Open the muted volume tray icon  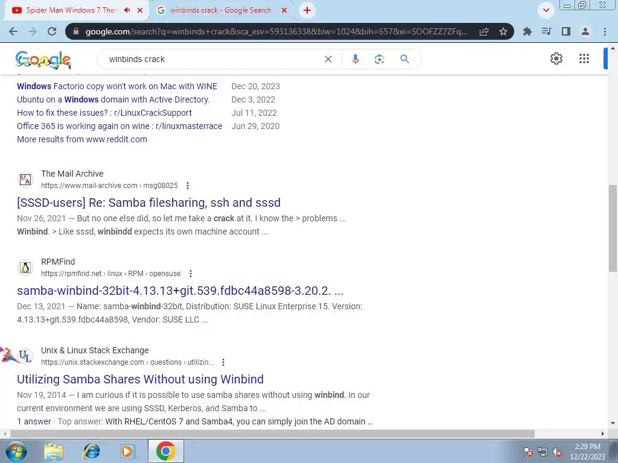pos(557,452)
